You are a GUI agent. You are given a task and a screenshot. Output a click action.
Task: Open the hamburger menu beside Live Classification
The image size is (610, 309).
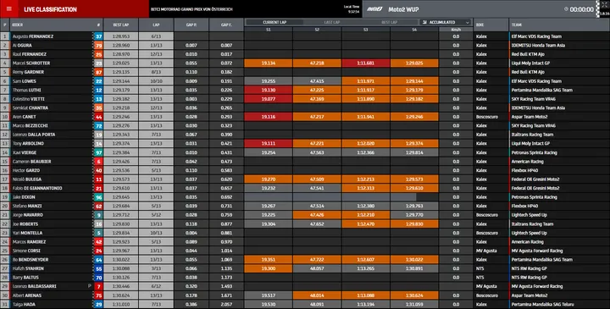click(x=9, y=9)
